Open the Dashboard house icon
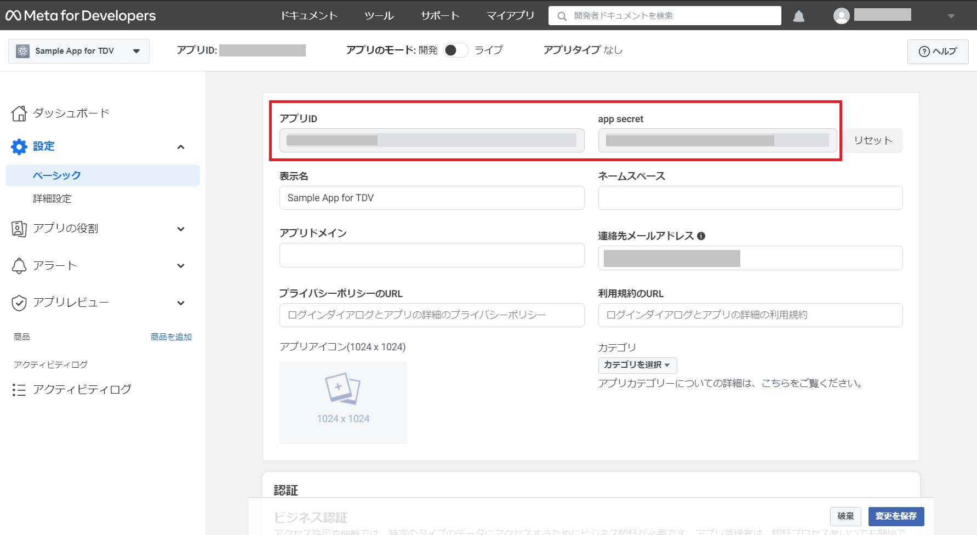Image resolution: width=977 pixels, height=535 pixels. click(19, 113)
